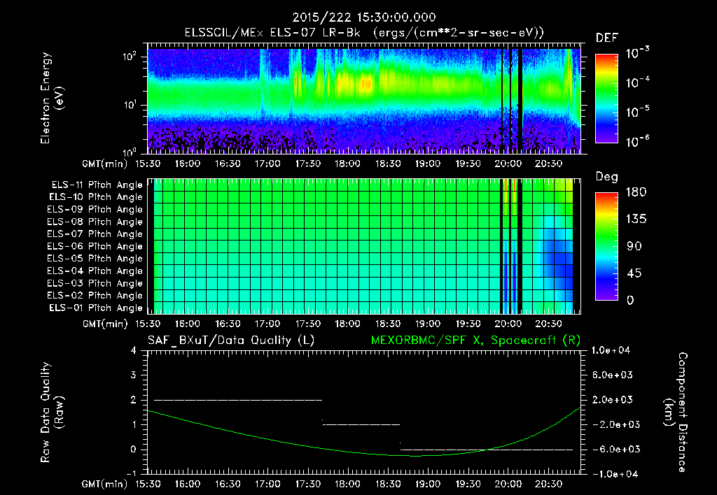The image size is (717, 495).
Task: Click the 'ELS-10 Pitch Angle' row label
Action: pyautogui.click(x=96, y=197)
